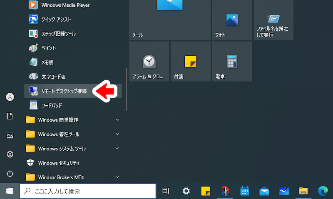Image resolution: width=333 pixels, height=199 pixels.
Task: Open Pictures from Start sidebar
Action: [10, 135]
